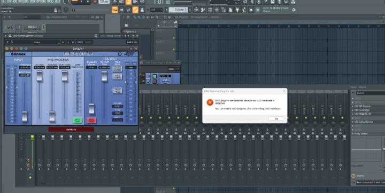Open the Dither value field in the Output section
The width and height of the screenshot is (385, 193).
pyautogui.click(x=117, y=106)
